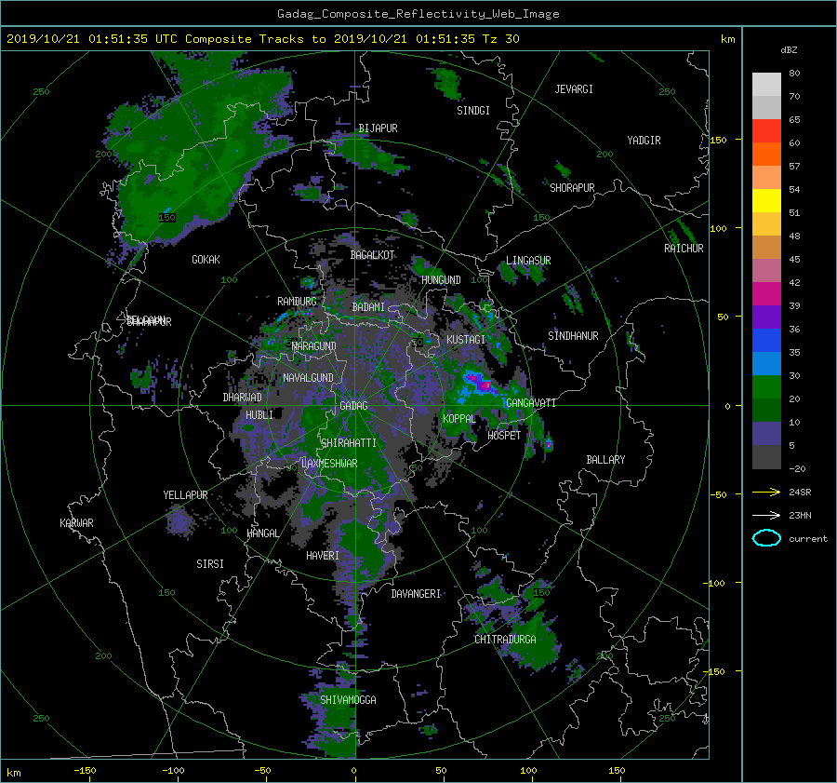Click the SHIRAHATTI city label

pyautogui.click(x=349, y=443)
